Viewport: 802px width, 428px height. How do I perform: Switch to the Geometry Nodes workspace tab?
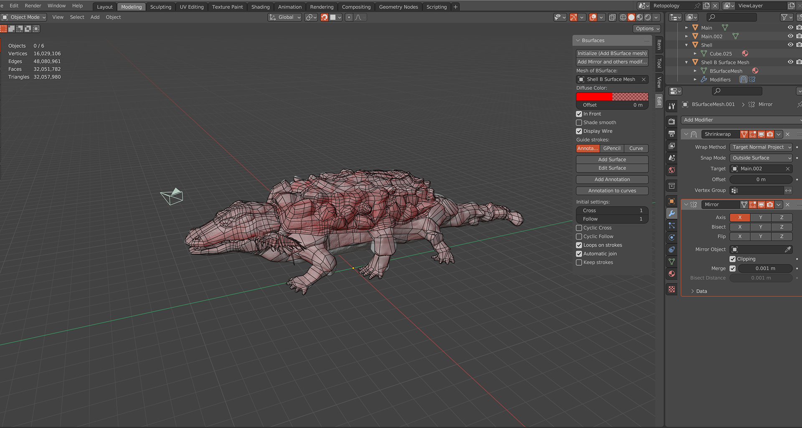click(398, 7)
